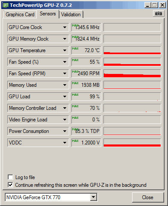Click the Close button
This screenshot has width=168, height=206.
pyautogui.click(x=148, y=197)
